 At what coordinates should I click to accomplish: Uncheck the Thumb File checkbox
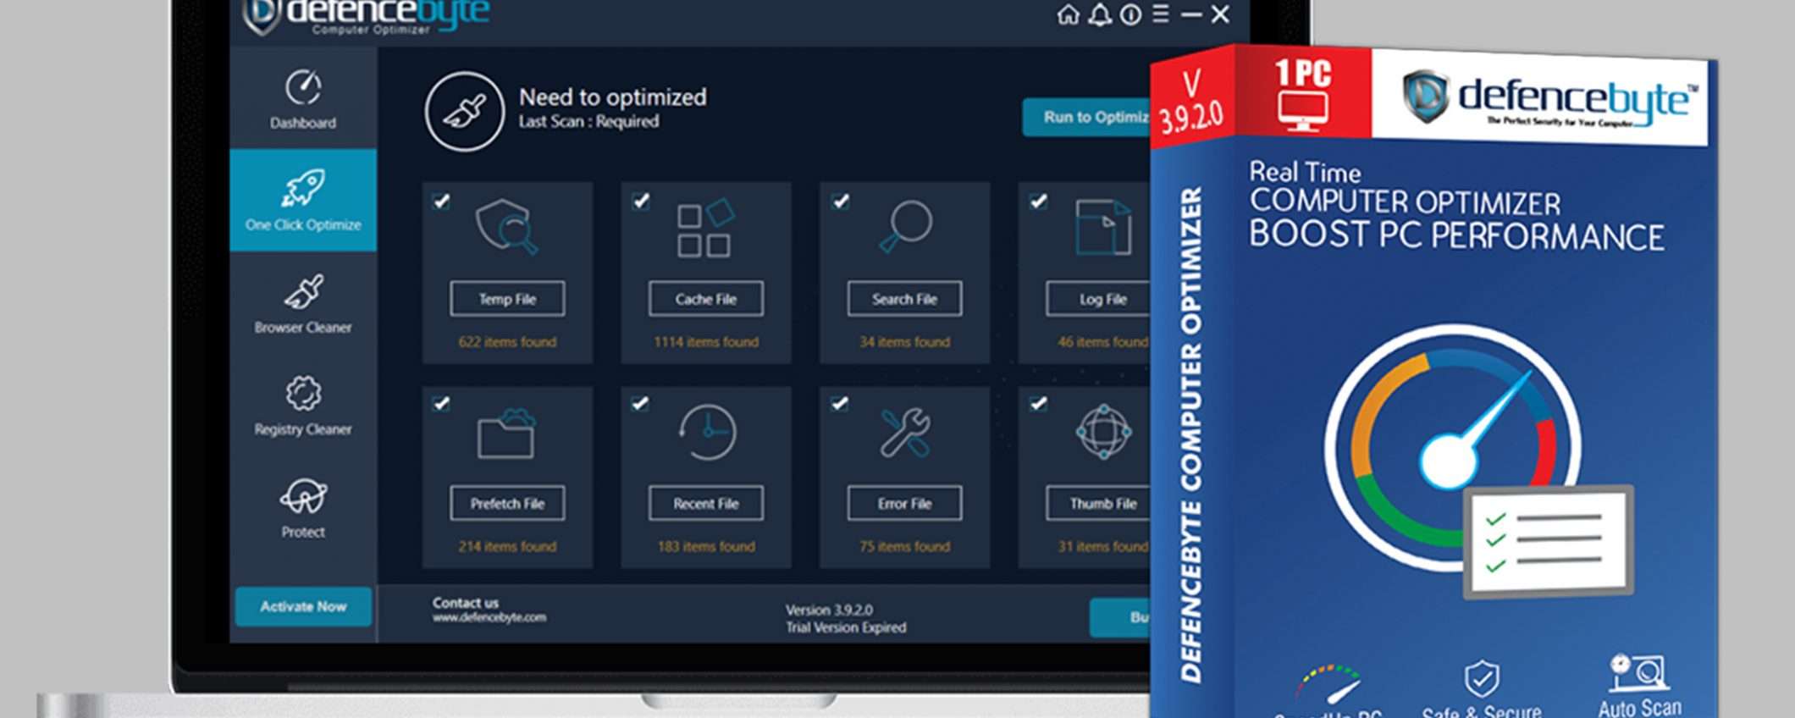click(1038, 403)
